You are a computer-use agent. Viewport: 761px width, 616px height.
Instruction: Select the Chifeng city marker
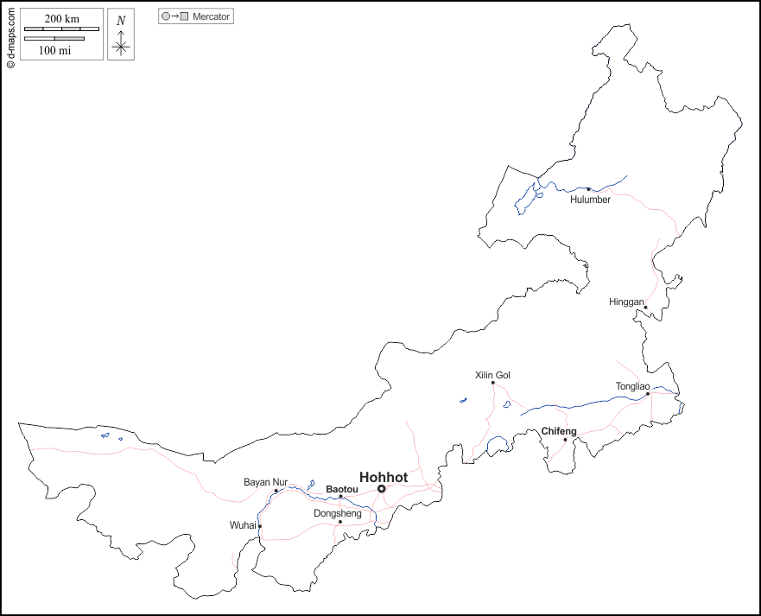tap(566, 440)
